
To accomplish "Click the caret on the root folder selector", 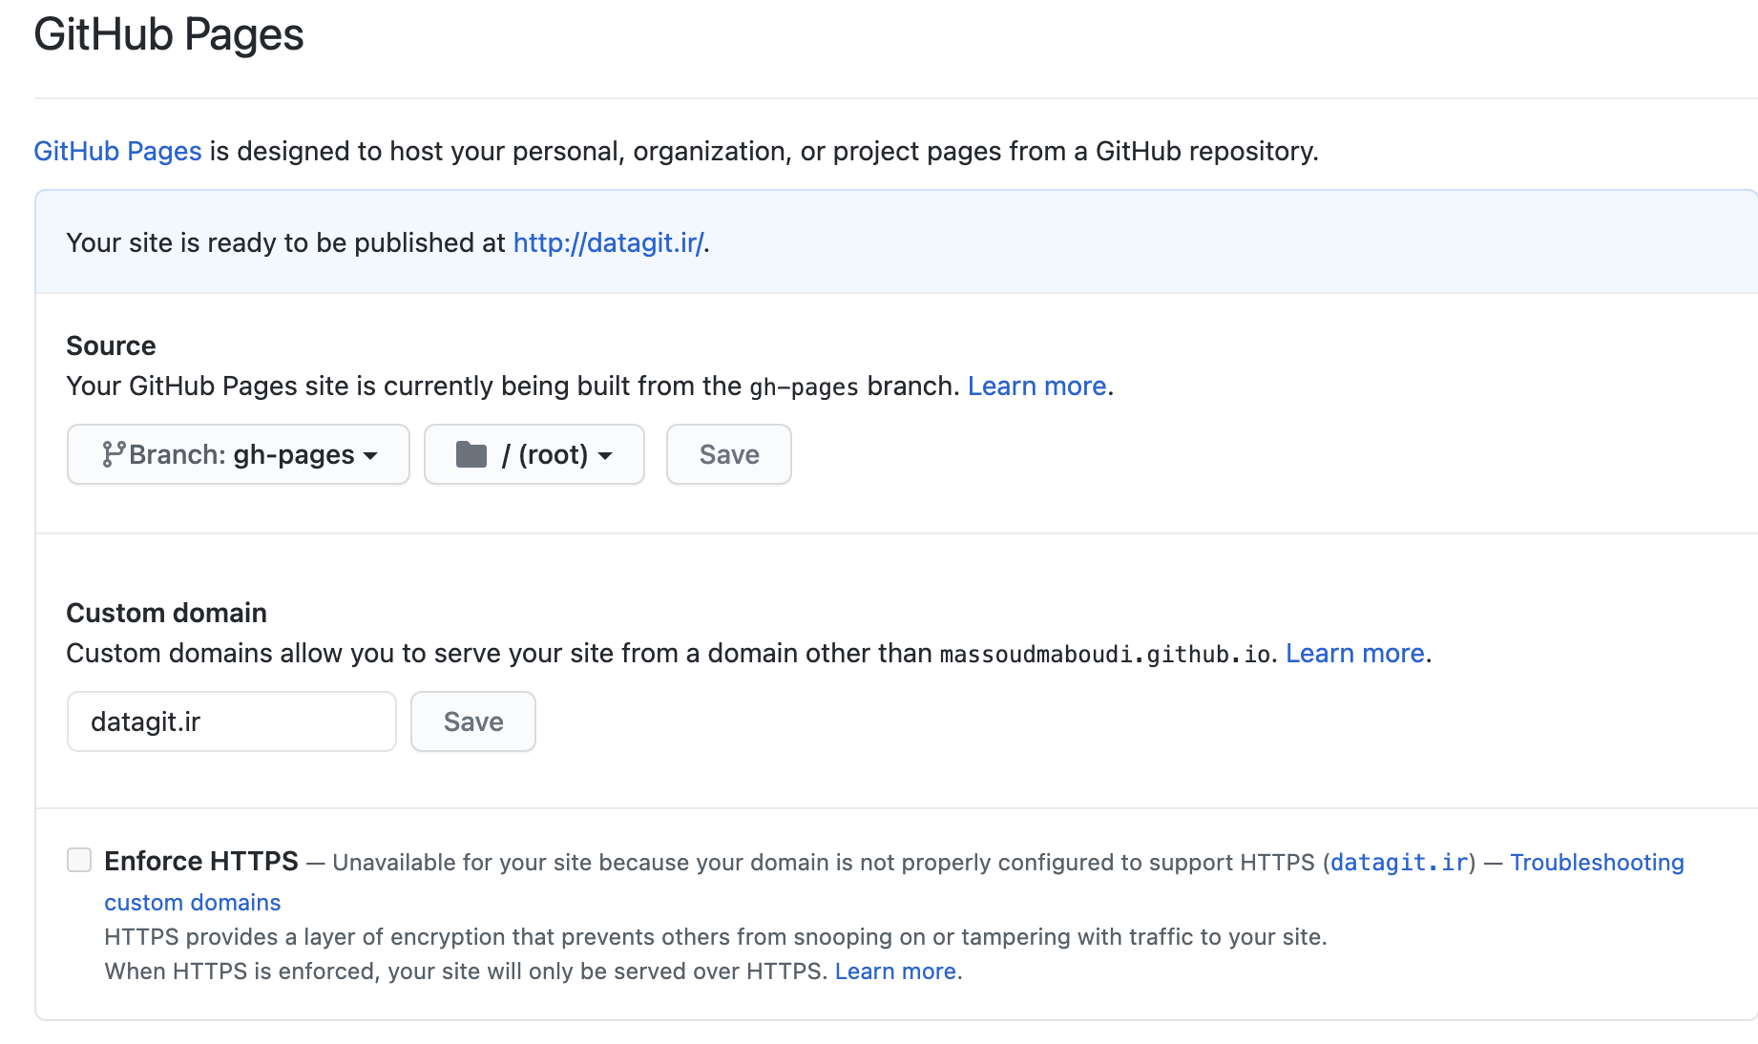I will click(x=607, y=456).
